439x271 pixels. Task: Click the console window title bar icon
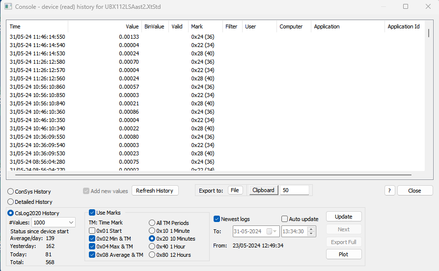click(x=8, y=7)
